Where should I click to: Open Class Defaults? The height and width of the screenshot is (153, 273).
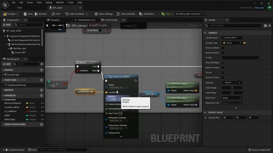[x=126, y=14]
